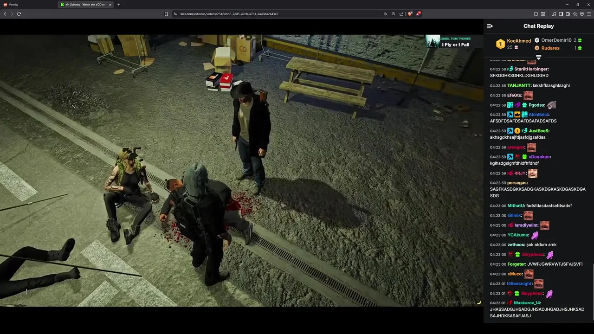Bookmark this page via bookmark icon
The image size is (594, 334).
[166, 14]
